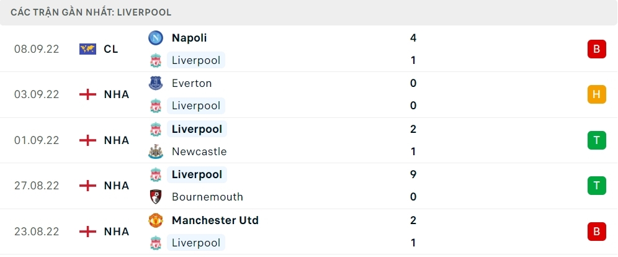Click the Everton club crest icon

pyautogui.click(x=155, y=83)
